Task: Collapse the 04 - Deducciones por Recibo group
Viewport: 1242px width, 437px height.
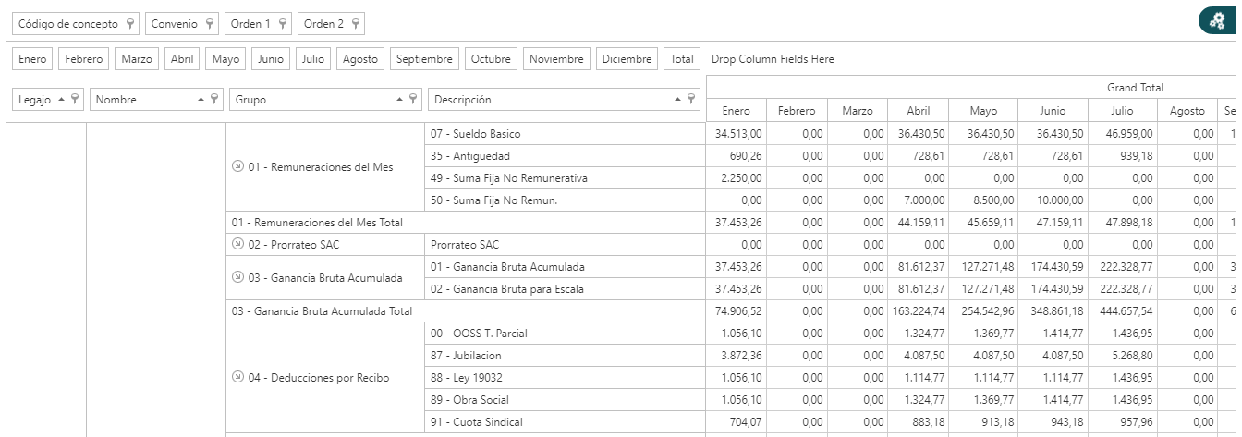Action: pos(237,377)
